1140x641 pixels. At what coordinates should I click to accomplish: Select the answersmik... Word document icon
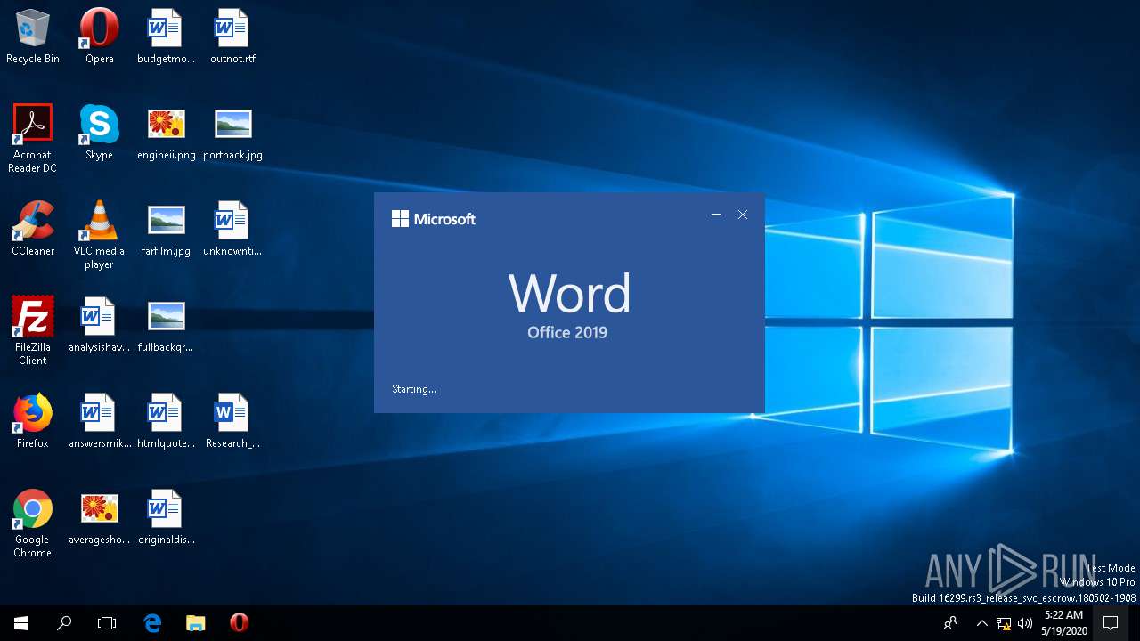pos(99,421)
